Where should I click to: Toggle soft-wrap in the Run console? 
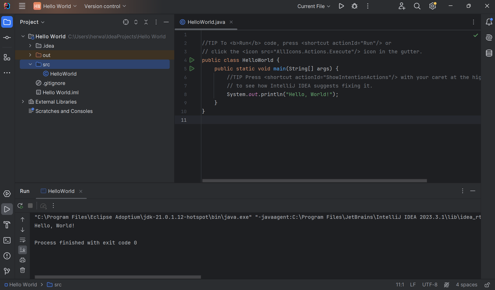coord(23,240)
